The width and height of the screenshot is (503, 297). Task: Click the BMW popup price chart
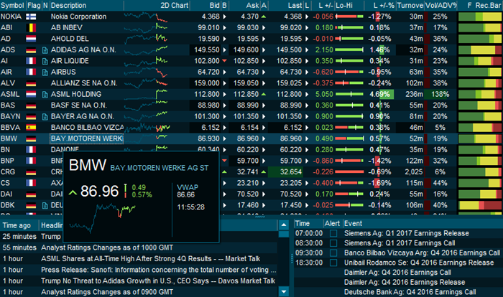[103, 219]
